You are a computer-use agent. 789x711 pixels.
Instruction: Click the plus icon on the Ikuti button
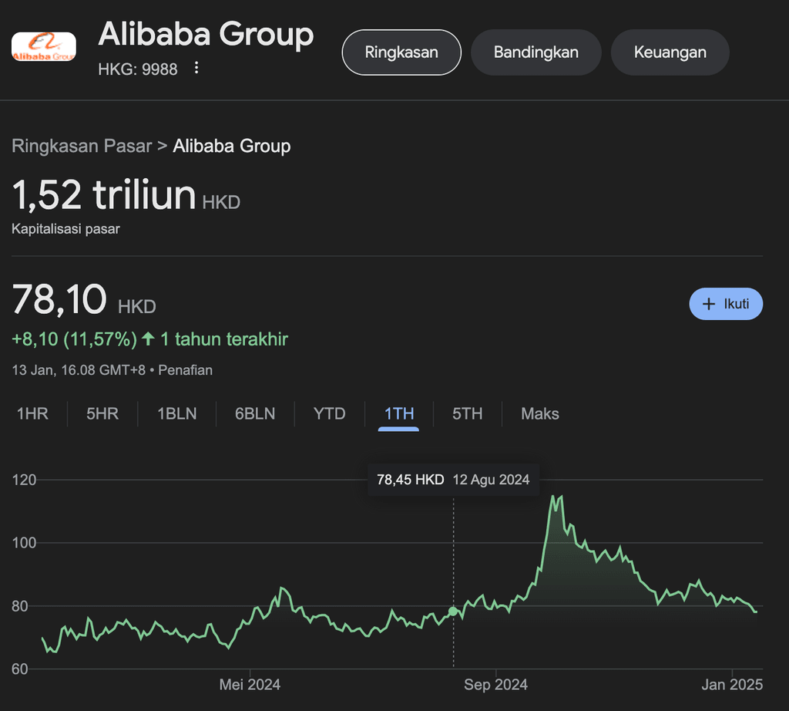(x=710, y=303)
